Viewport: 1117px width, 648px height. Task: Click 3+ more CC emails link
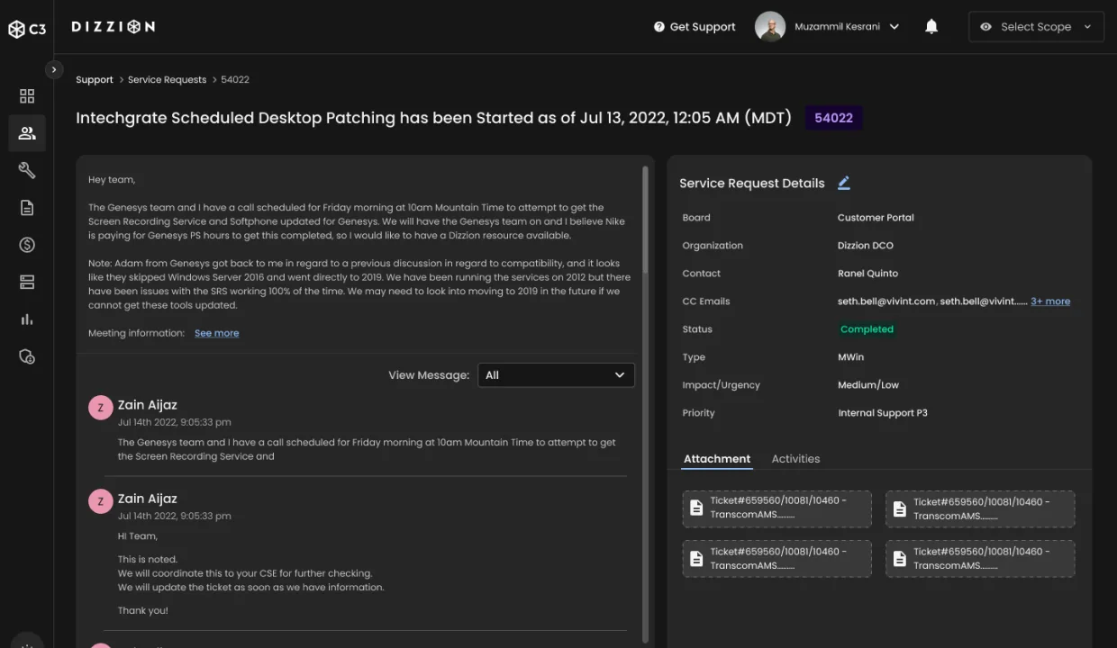[1050, 301]
